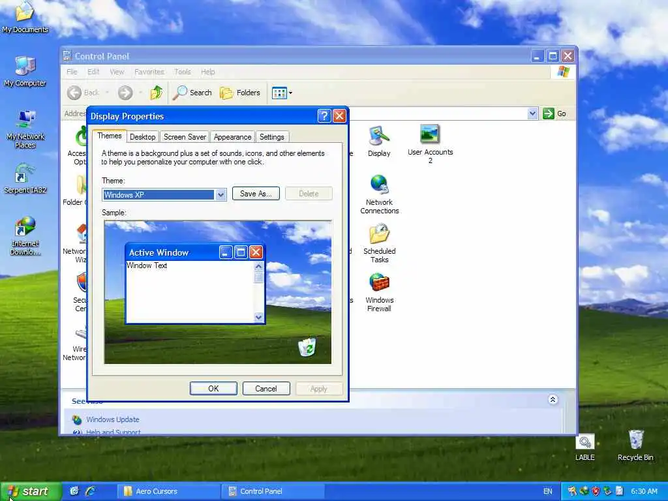This screenshot has height=501, width=668.
Task: Open the LABLE desktop icon
Action: pyautogui.click(x=585, y=448)
